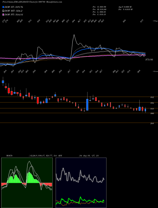Click the 300 price level label

[152, 113]
